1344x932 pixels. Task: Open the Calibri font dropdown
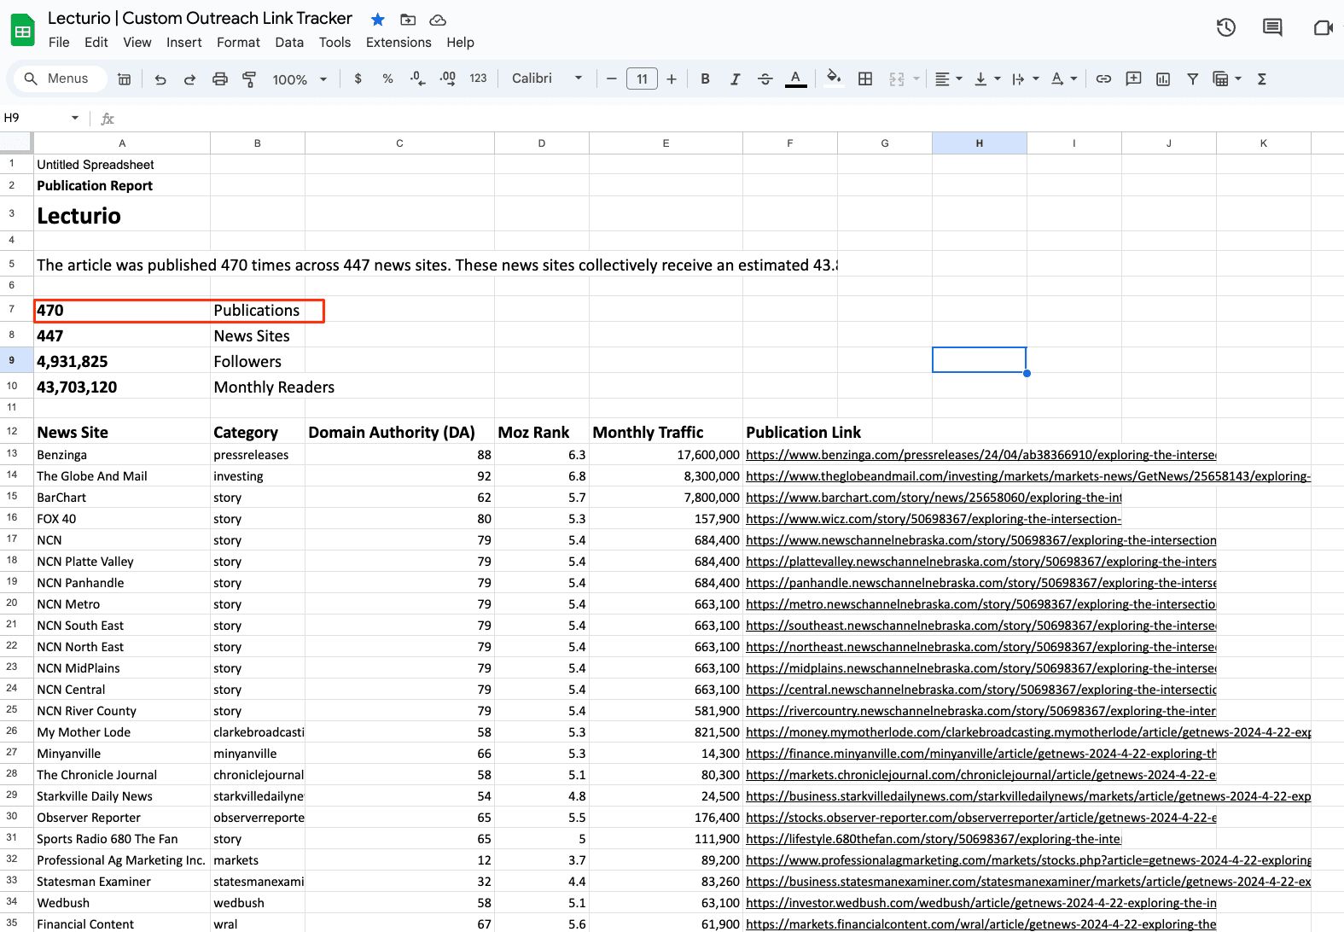click(x=547, y=79)
